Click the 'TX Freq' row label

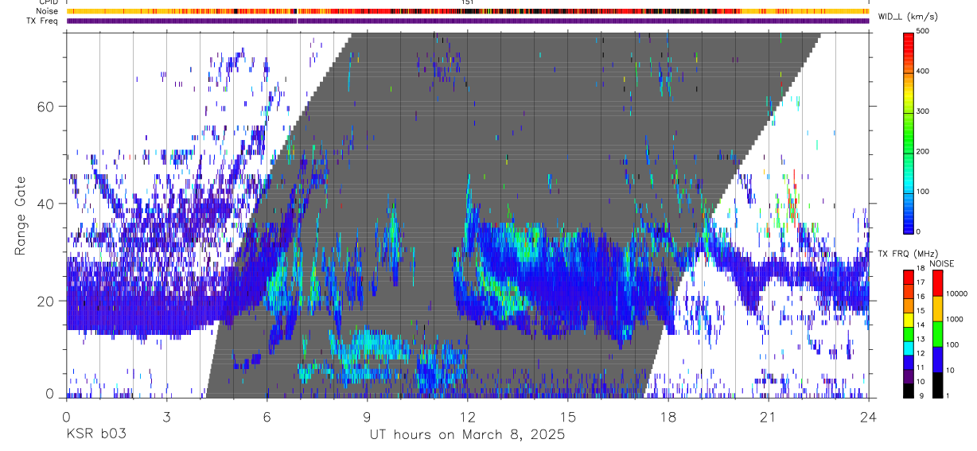pyautogui.click(x=43, y=21)
